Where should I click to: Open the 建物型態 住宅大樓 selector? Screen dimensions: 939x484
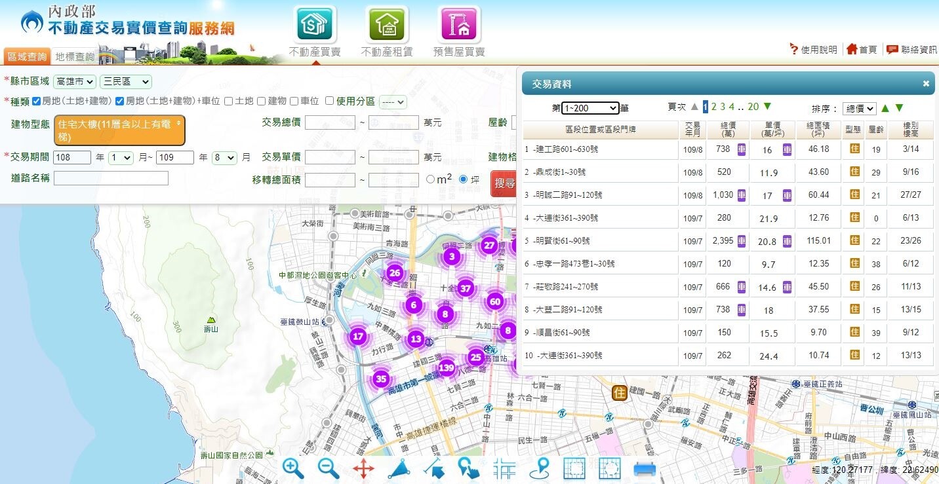click(120, 130)
